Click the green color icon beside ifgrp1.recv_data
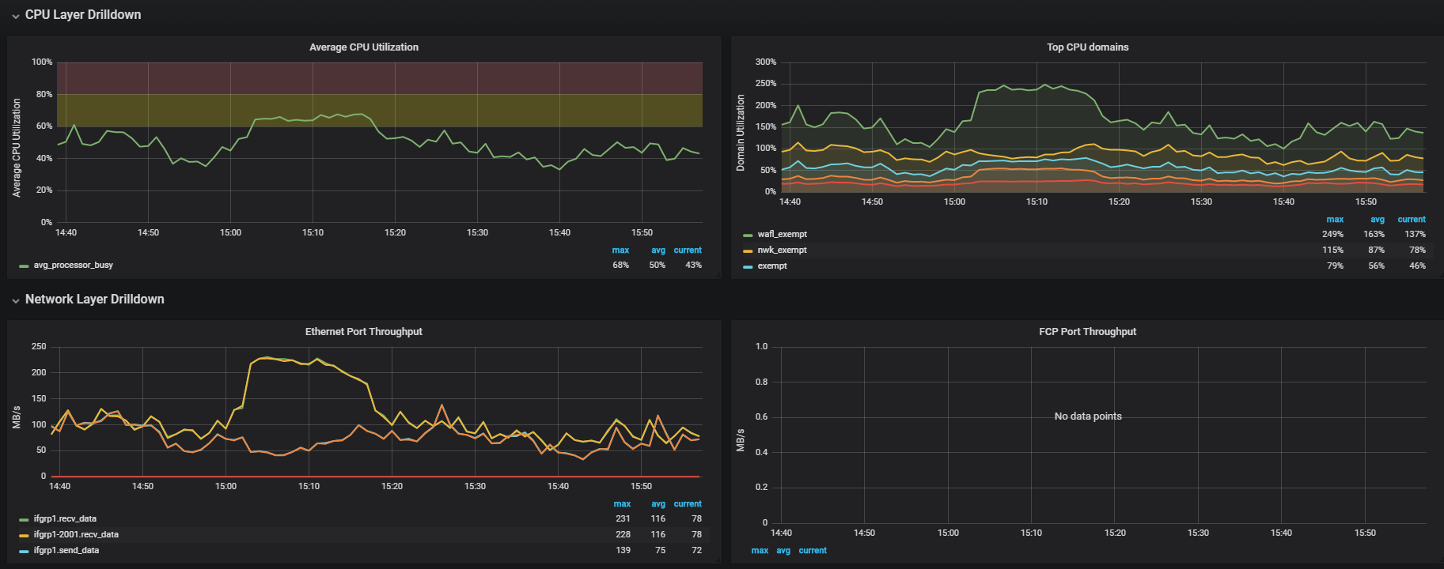This screenshot has height=569, width=1444. pyautogui.click(x=24, y=520)
